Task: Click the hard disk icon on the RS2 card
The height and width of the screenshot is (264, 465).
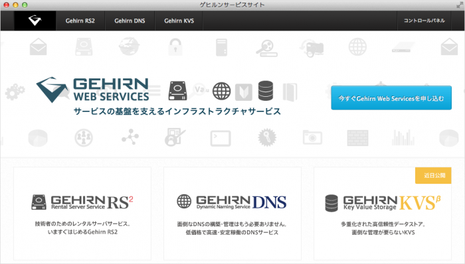Action: 39,202
